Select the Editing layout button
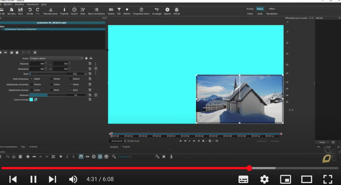This screenshot has width=341, height=185. click(x=260, y=9)
